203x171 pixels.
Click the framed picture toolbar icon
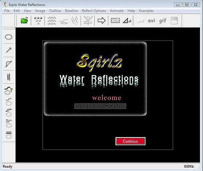(115, 21)
